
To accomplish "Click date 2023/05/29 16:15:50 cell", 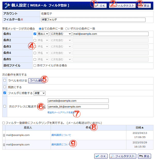I will pyautogui.click(x=140, y=145).
